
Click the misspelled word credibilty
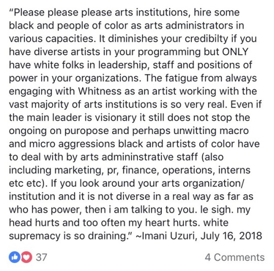pos(207,39)
